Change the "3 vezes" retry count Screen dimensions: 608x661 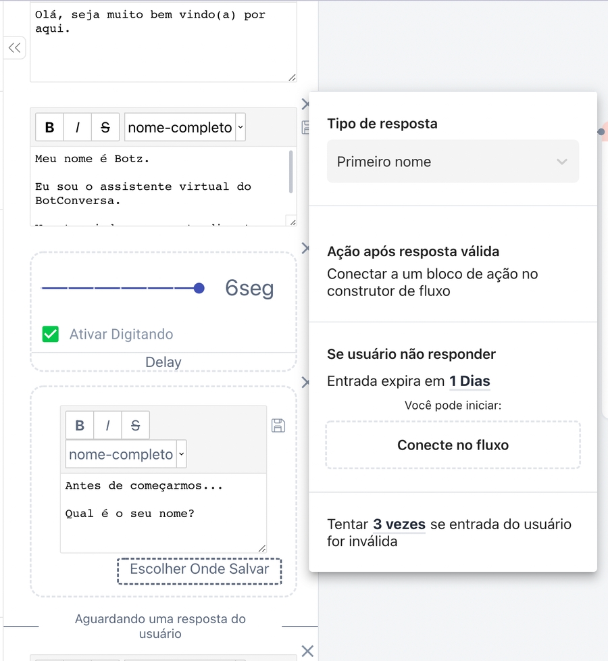(399, 524)
